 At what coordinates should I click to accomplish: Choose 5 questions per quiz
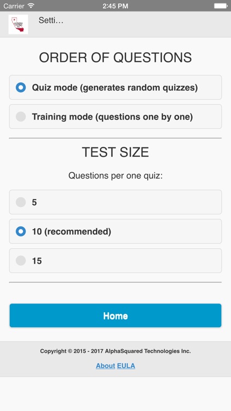click(116, 202)
